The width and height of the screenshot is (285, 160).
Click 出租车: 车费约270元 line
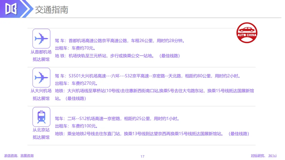pos(76,84)
